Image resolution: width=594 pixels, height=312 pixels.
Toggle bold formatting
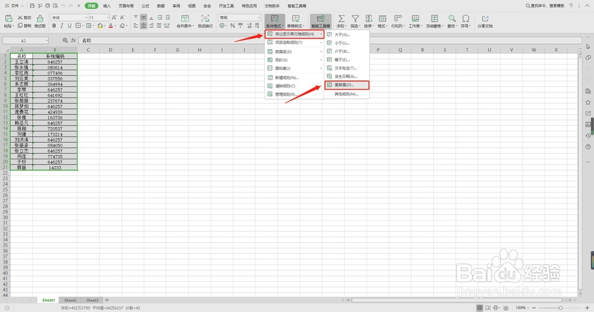point(54,26)
